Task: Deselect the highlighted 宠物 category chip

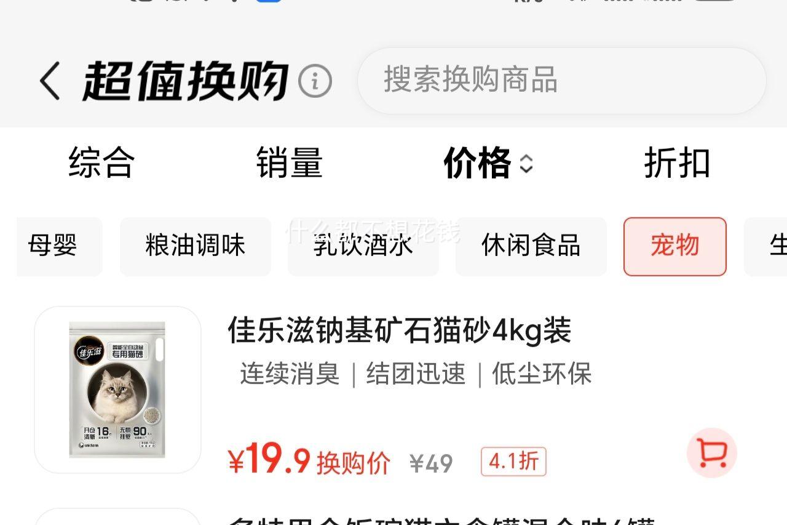Action: coord(675,246)
